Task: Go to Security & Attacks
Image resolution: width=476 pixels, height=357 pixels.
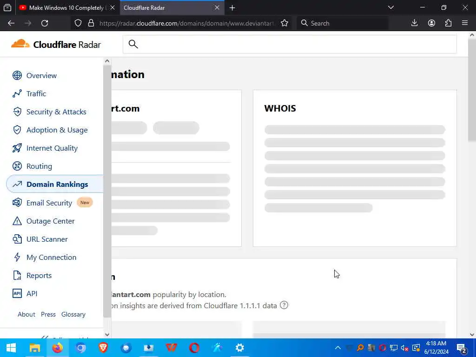Action: pyautogui.click(x=56, y=112)
